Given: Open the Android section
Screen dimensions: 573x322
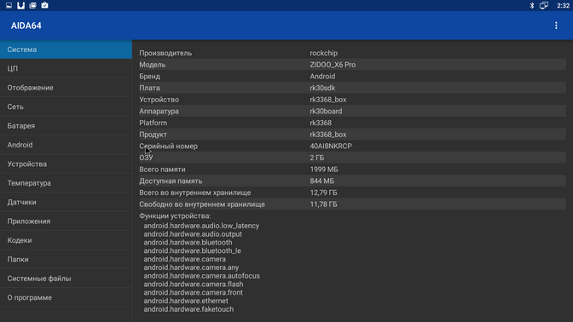Looking at the screenshot, I should [x=66, y=145].
